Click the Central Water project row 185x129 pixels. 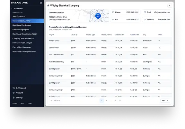110,48
